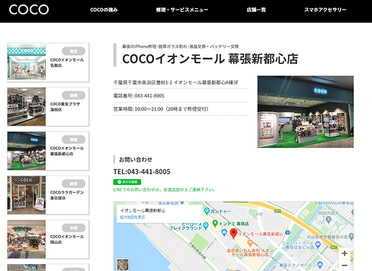This screenshot has height=271, width=372.
Task: Open the 修理・サービスメニュー menu
Action: click(x=182, y=10)
